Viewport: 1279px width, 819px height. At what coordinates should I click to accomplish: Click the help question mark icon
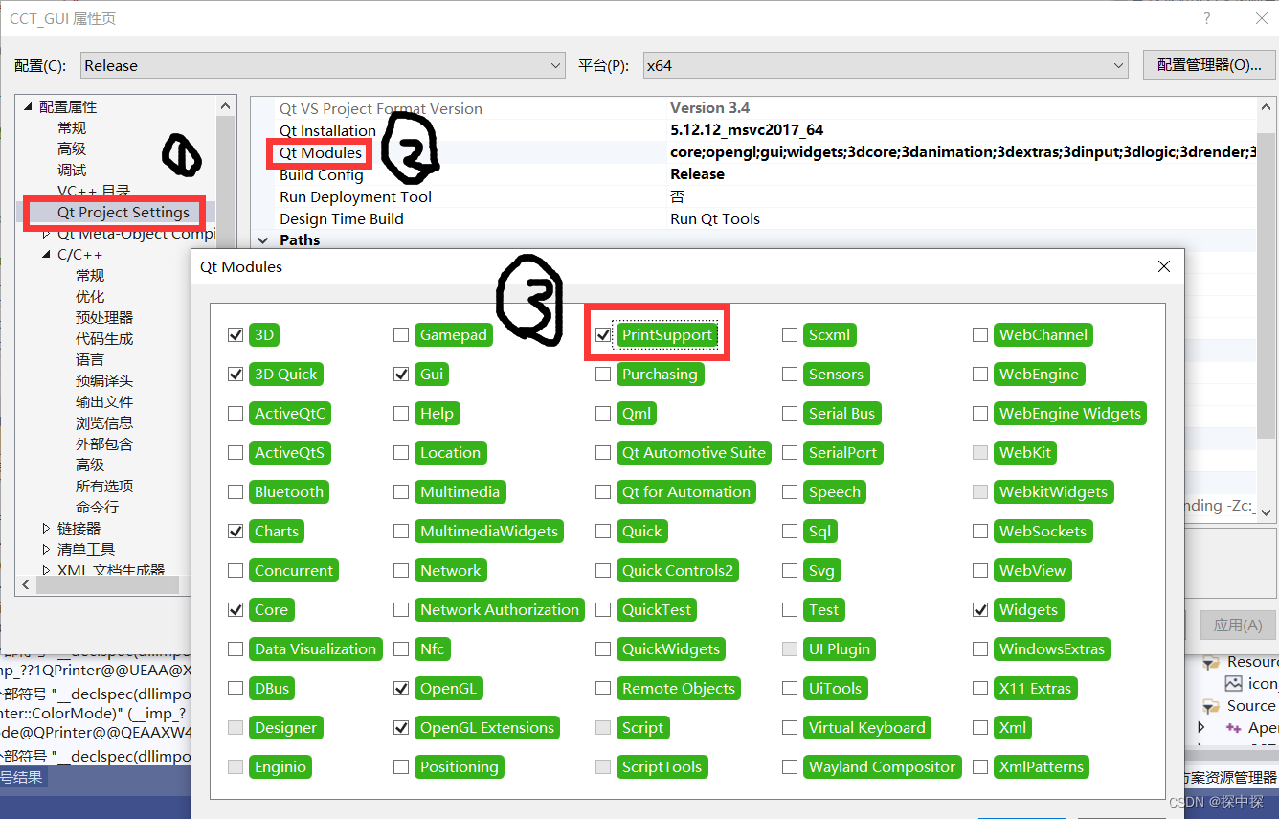[1206, 18]
